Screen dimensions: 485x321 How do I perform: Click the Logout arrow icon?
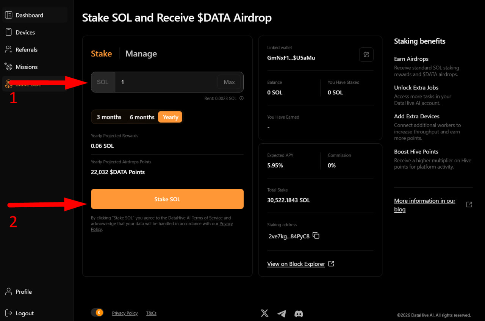coord(8,313)
